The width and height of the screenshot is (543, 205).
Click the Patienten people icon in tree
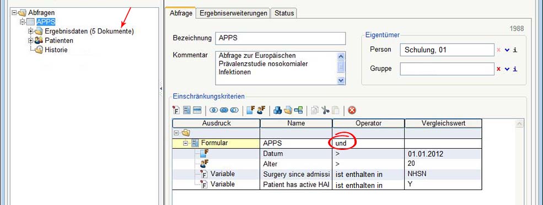coord(39,40)
